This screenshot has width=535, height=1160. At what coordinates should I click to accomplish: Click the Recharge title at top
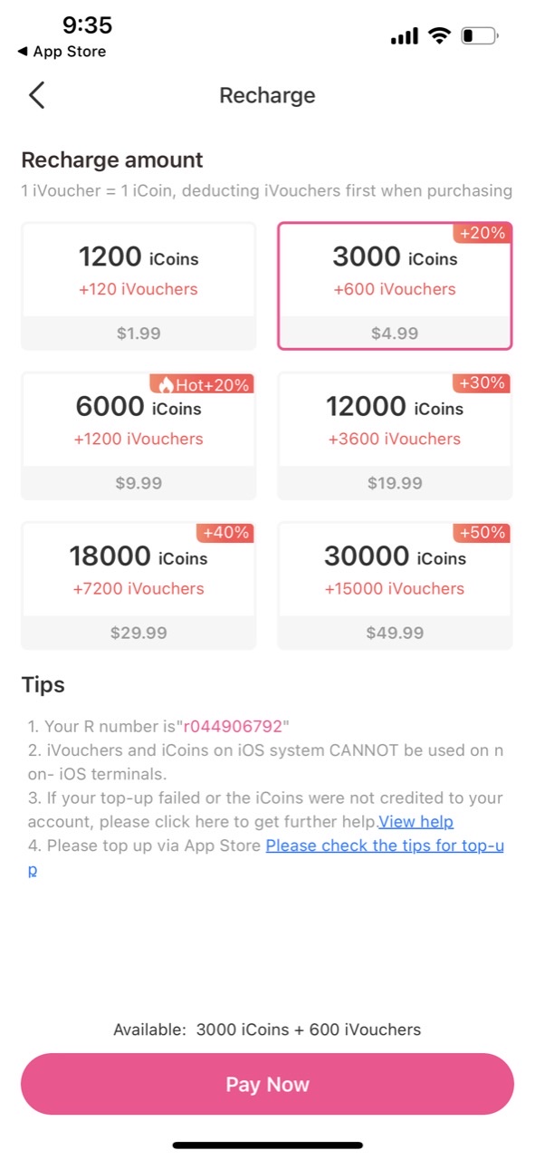[267, 94]
